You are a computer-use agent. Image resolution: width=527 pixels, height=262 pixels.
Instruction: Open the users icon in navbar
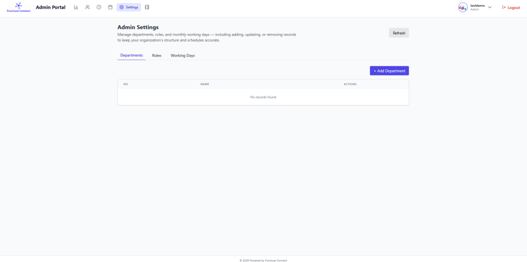[87, 7]
